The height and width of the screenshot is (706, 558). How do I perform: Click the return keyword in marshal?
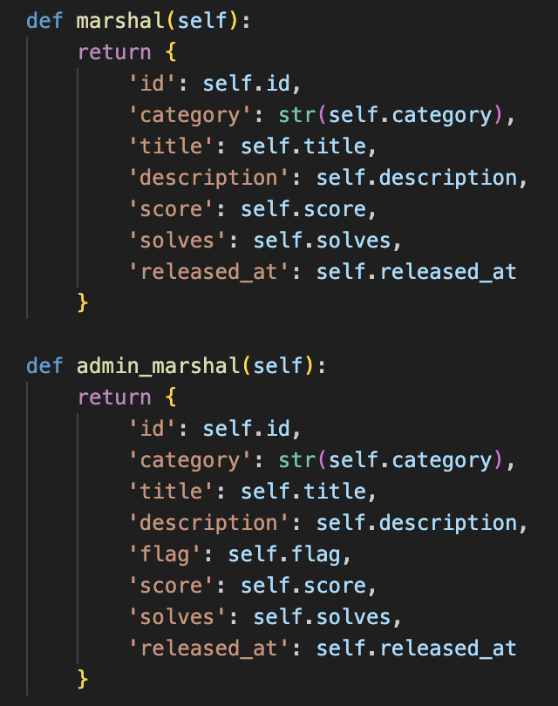point(114,52)
